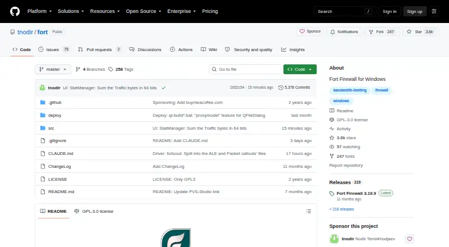Open the green Code dropdown
Image resolution: width=449 pixels, height=247 pixels.
point(300,70)
